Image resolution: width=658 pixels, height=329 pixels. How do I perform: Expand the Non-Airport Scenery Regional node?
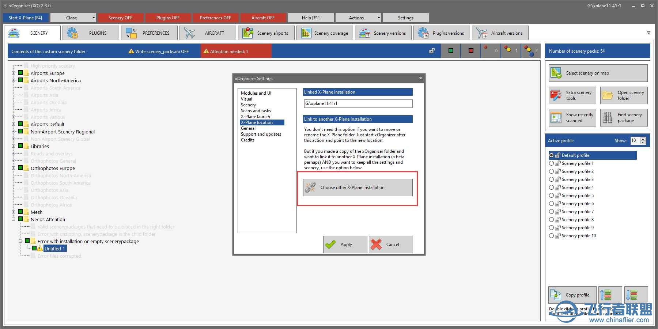click(14, 132)
